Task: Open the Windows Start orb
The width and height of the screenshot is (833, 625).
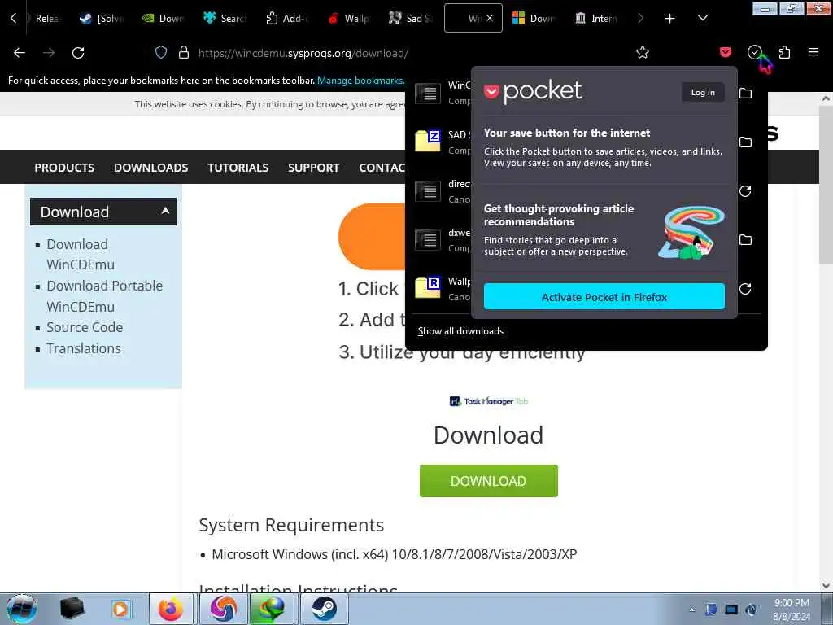Action: (x=22, y=609)
